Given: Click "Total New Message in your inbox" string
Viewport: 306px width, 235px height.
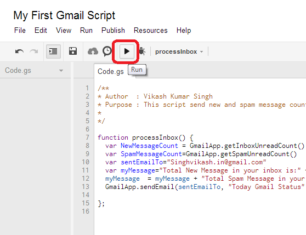Looking at the screenshot, I should point(222,170).
